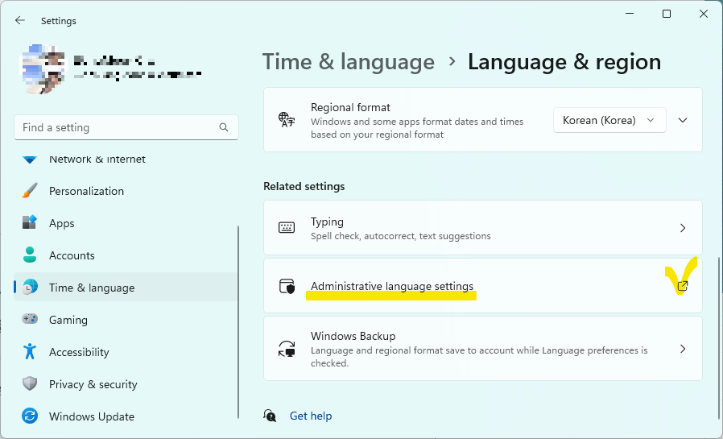
Task: Click the search magnifier icon
Action: (224, 127)
